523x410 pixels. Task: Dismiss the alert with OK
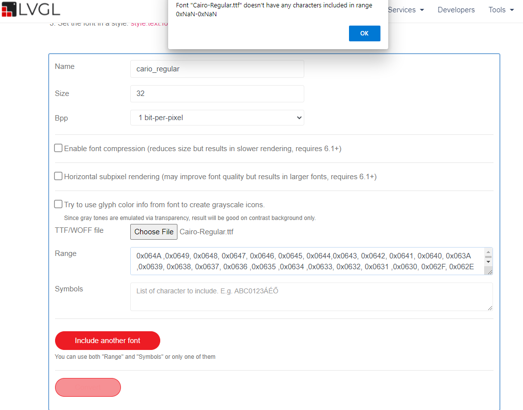click(364, 33)
